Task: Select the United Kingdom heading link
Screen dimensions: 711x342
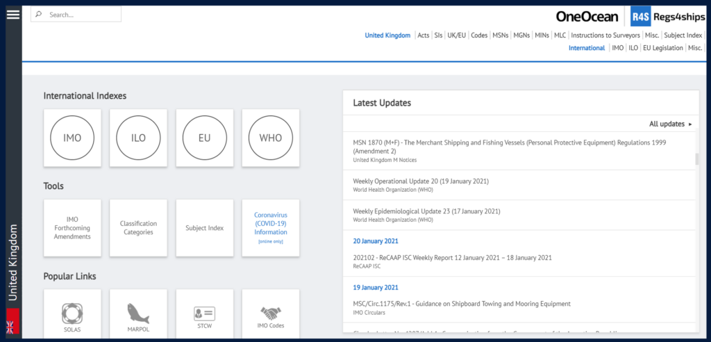Action: pos(387,35)
